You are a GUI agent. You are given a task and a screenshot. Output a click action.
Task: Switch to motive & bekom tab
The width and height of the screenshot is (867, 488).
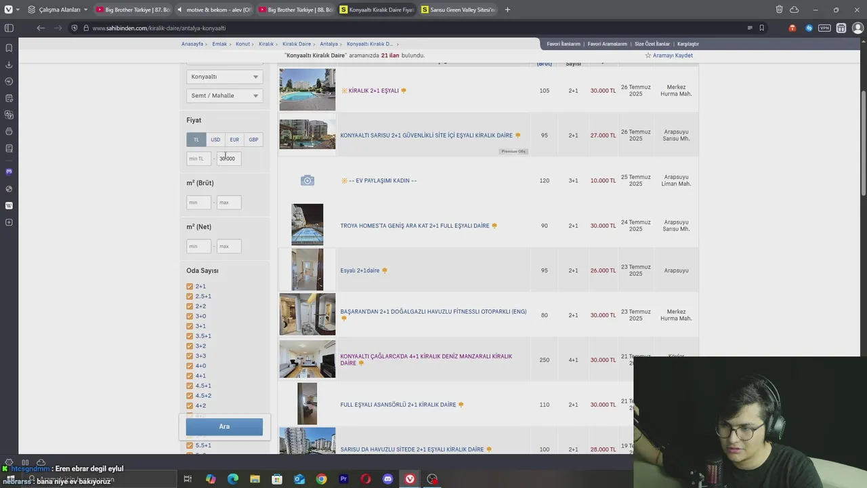tap(213, 9)
